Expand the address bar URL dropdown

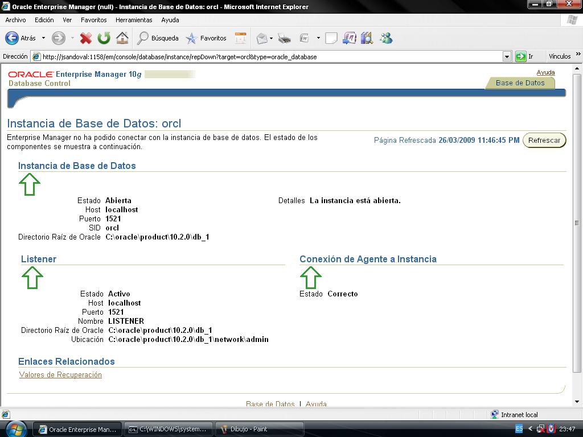[507, 56]
